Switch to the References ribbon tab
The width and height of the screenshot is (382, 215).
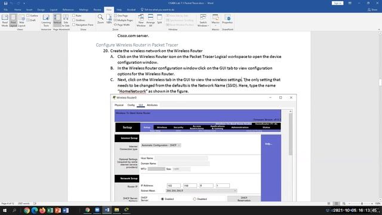point(68,10)
